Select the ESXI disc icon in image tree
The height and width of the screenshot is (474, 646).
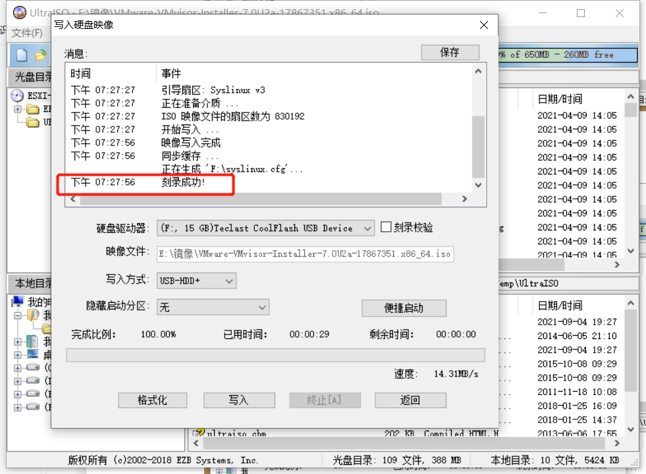pos(17,95)
